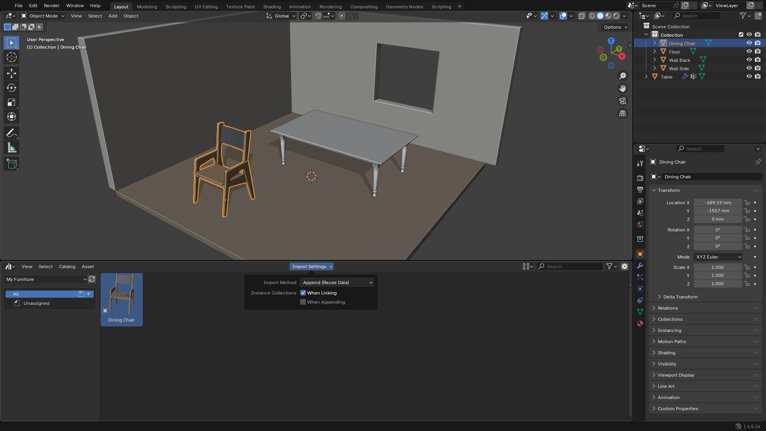
Task: Switch to the Shading workspace tab
Action: (x=272, y=7)
